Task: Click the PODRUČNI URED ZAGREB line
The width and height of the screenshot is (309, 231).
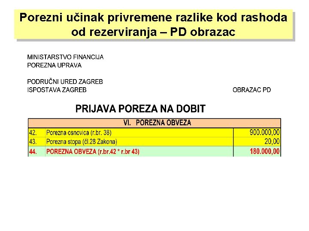Action: pyautogui.click(x=65, y=82)
